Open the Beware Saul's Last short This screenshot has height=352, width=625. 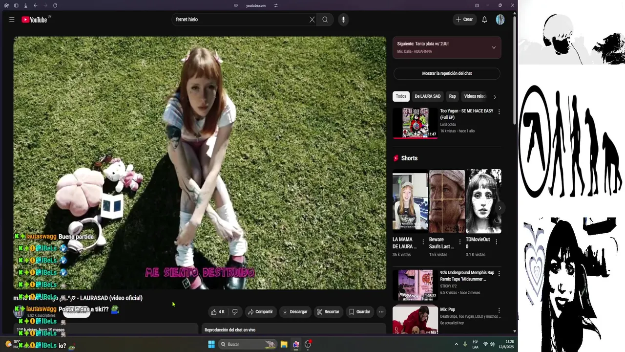(446, 201)
